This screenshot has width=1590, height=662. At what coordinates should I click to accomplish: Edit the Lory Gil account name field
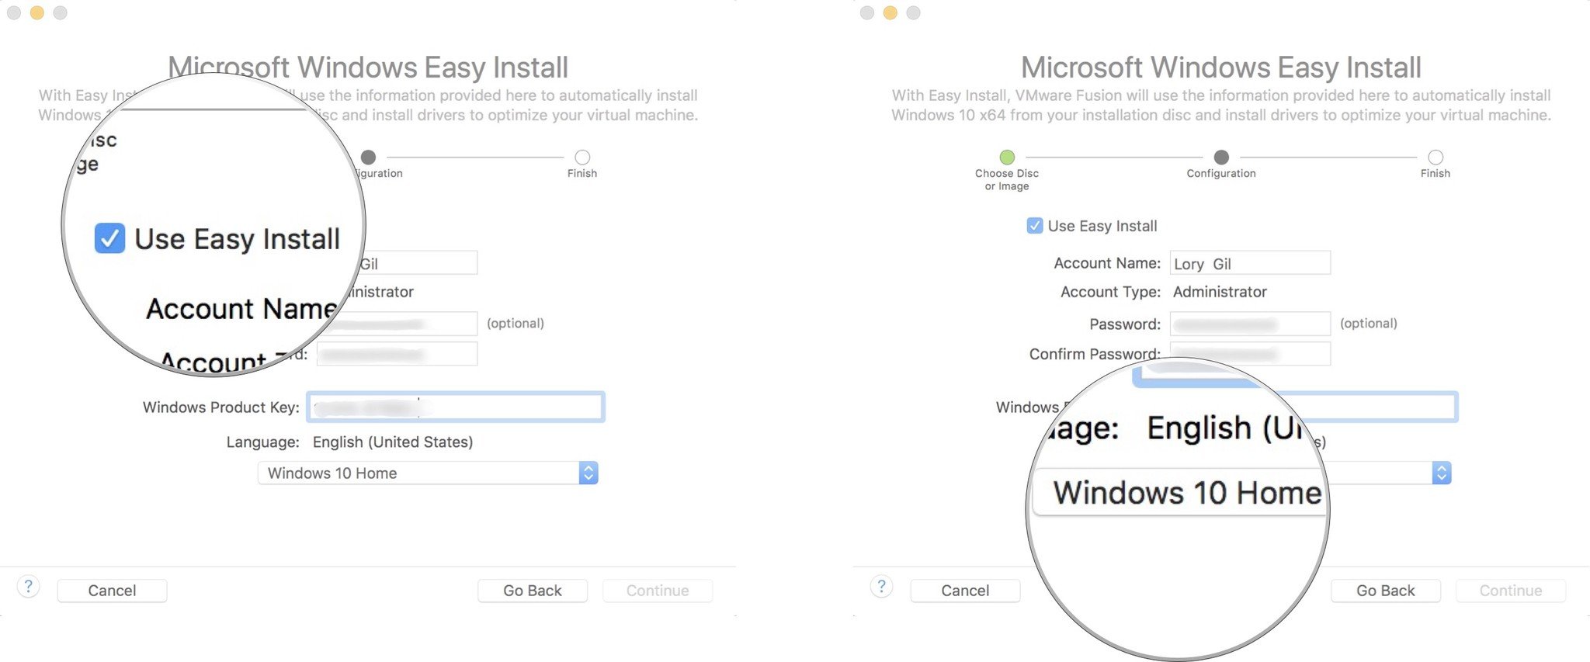[1250, 263]
